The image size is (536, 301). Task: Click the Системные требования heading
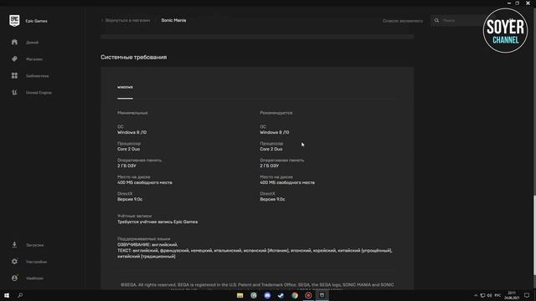[x=134, y=57]
